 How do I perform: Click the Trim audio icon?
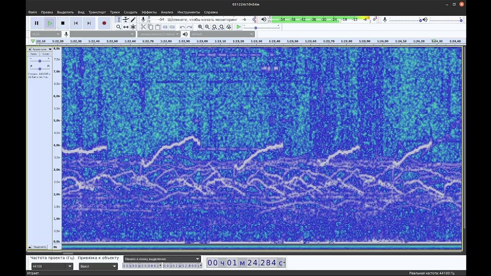(x=165, y=27)
